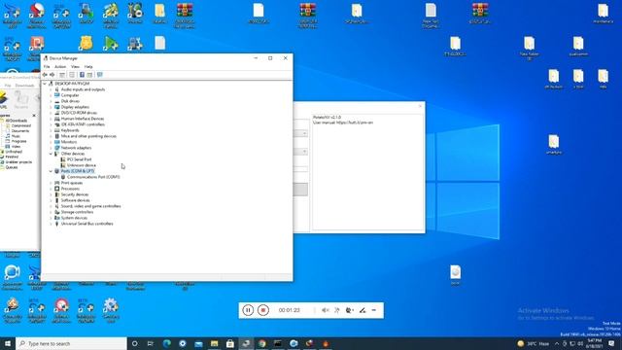The width and height of the screenshot is (622, 350).
Task: Select the Unknown device entry
Action: [x=82, y=165]
